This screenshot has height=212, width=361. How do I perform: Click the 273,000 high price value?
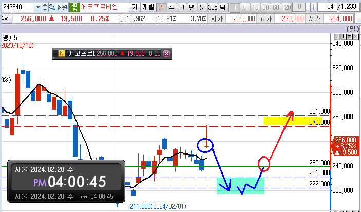pos(293,18)
